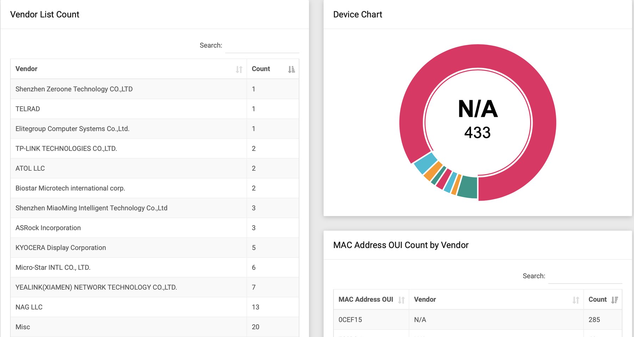Select Elitegroup Computer Systems Co.,Ltd. row
This screenshot has width=634, height=337.
coord(155,129)
